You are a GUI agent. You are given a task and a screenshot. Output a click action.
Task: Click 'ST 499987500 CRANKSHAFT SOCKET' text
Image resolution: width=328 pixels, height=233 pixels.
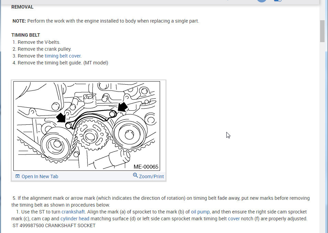54,225
